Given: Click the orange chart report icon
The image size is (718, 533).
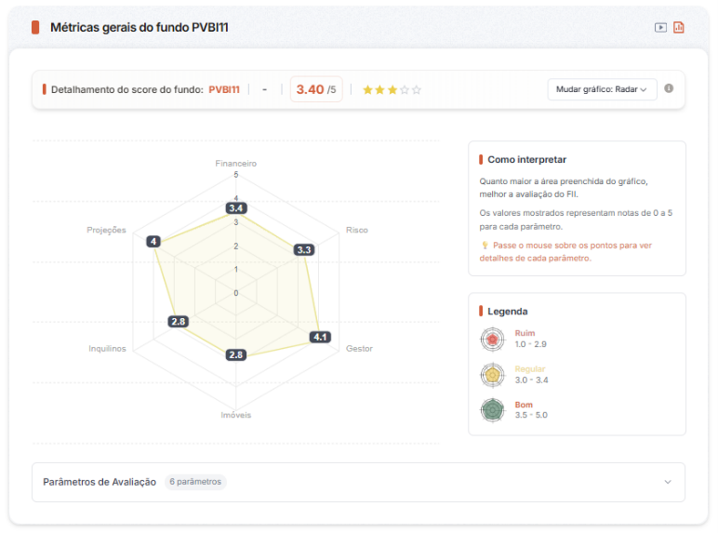Looking at the screenshot, I should [679, 27].
